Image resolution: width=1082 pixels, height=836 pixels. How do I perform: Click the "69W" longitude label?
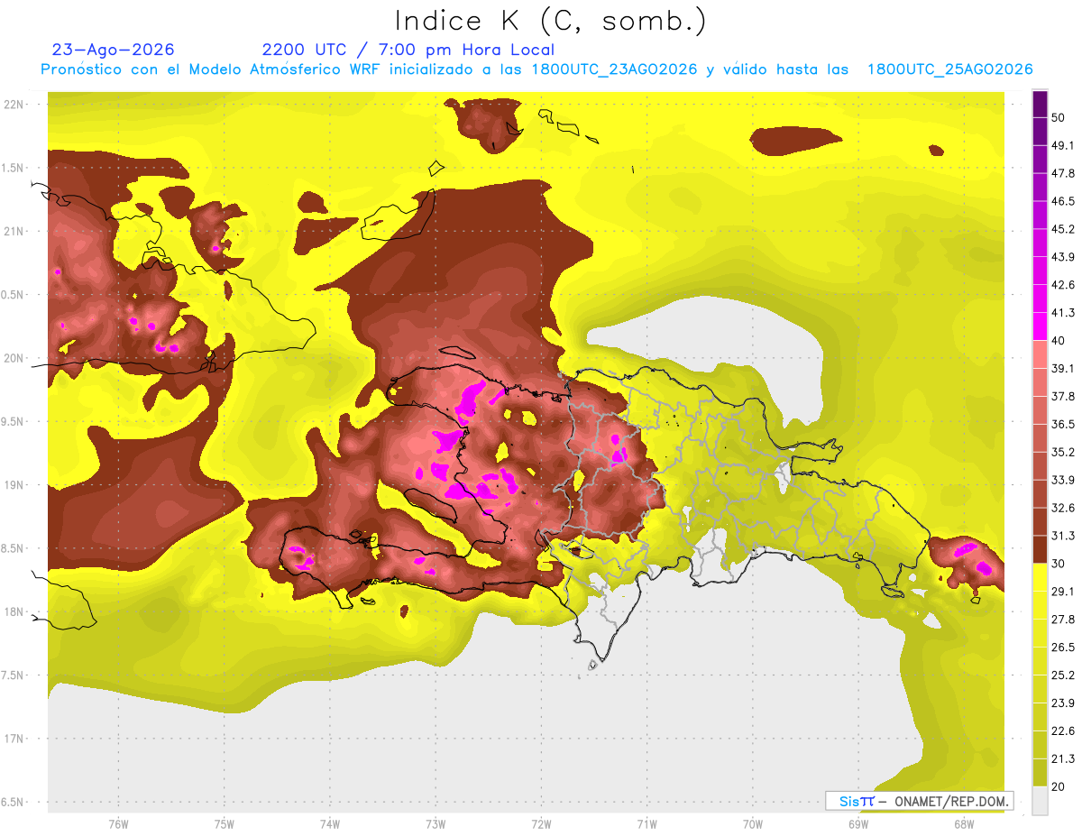(858, 824)
